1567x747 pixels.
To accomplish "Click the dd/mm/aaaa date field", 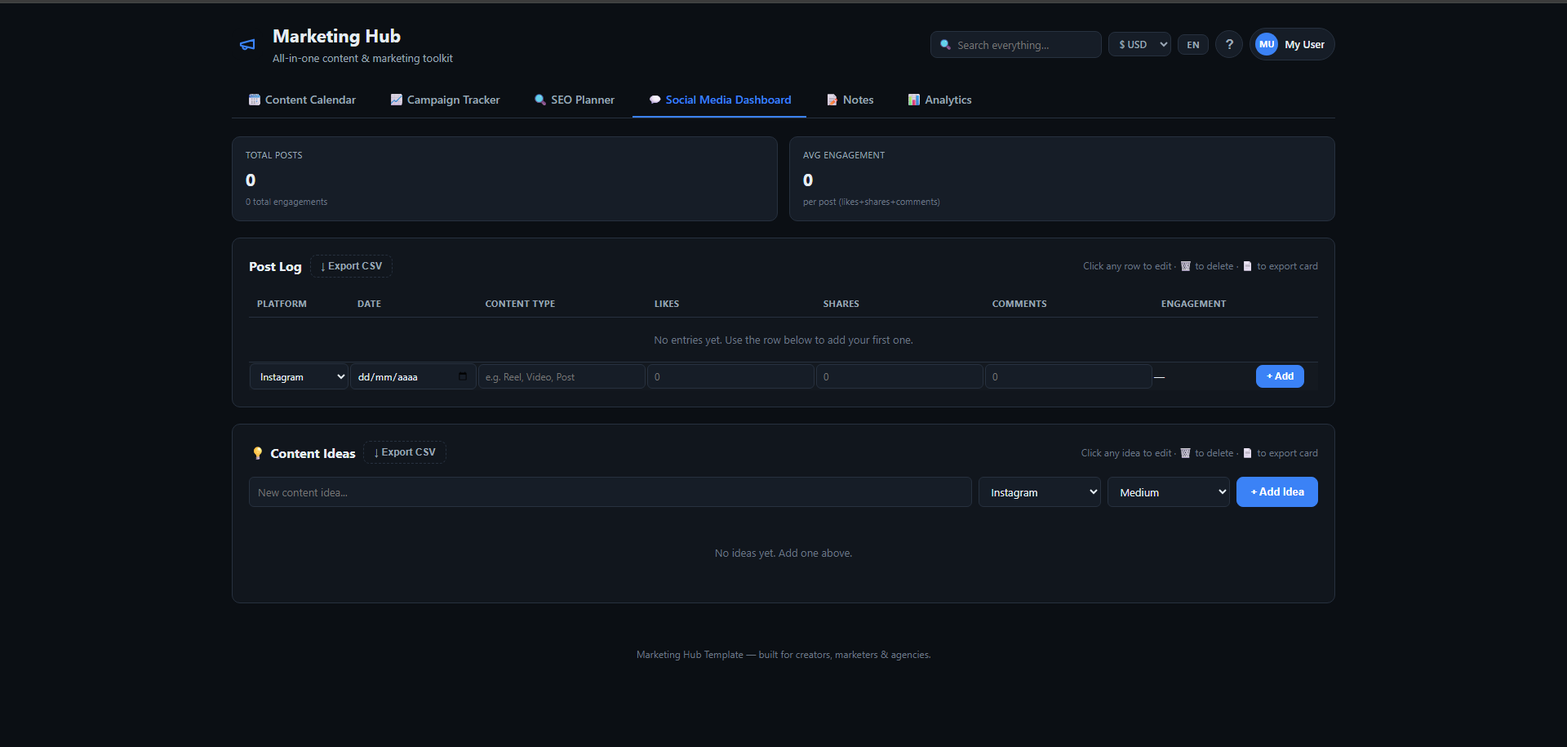I will coord(413,376).
